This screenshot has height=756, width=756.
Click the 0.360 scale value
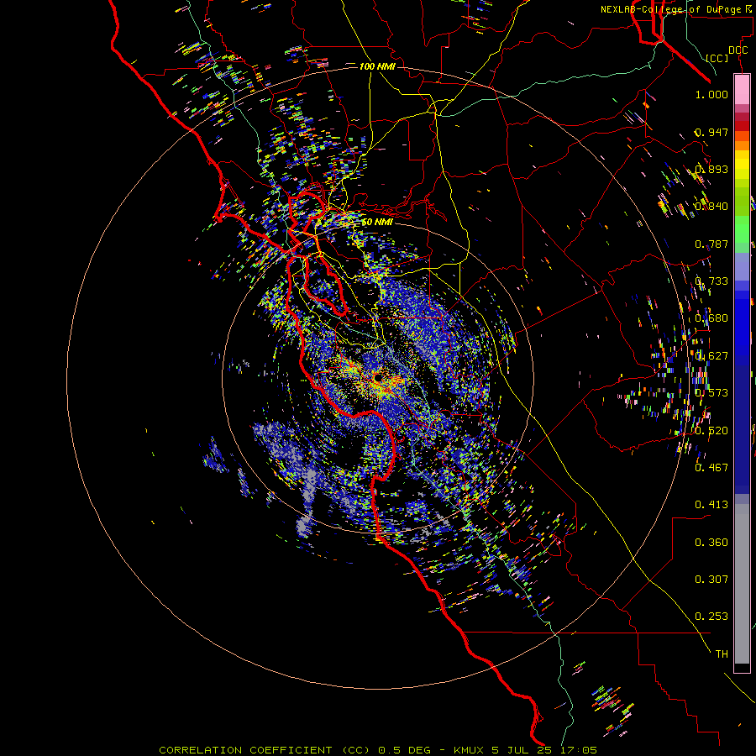pos(711,543)
